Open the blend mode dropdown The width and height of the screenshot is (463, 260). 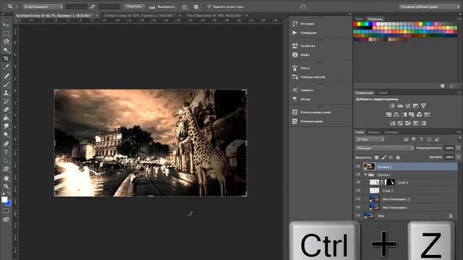click(385, 148)
